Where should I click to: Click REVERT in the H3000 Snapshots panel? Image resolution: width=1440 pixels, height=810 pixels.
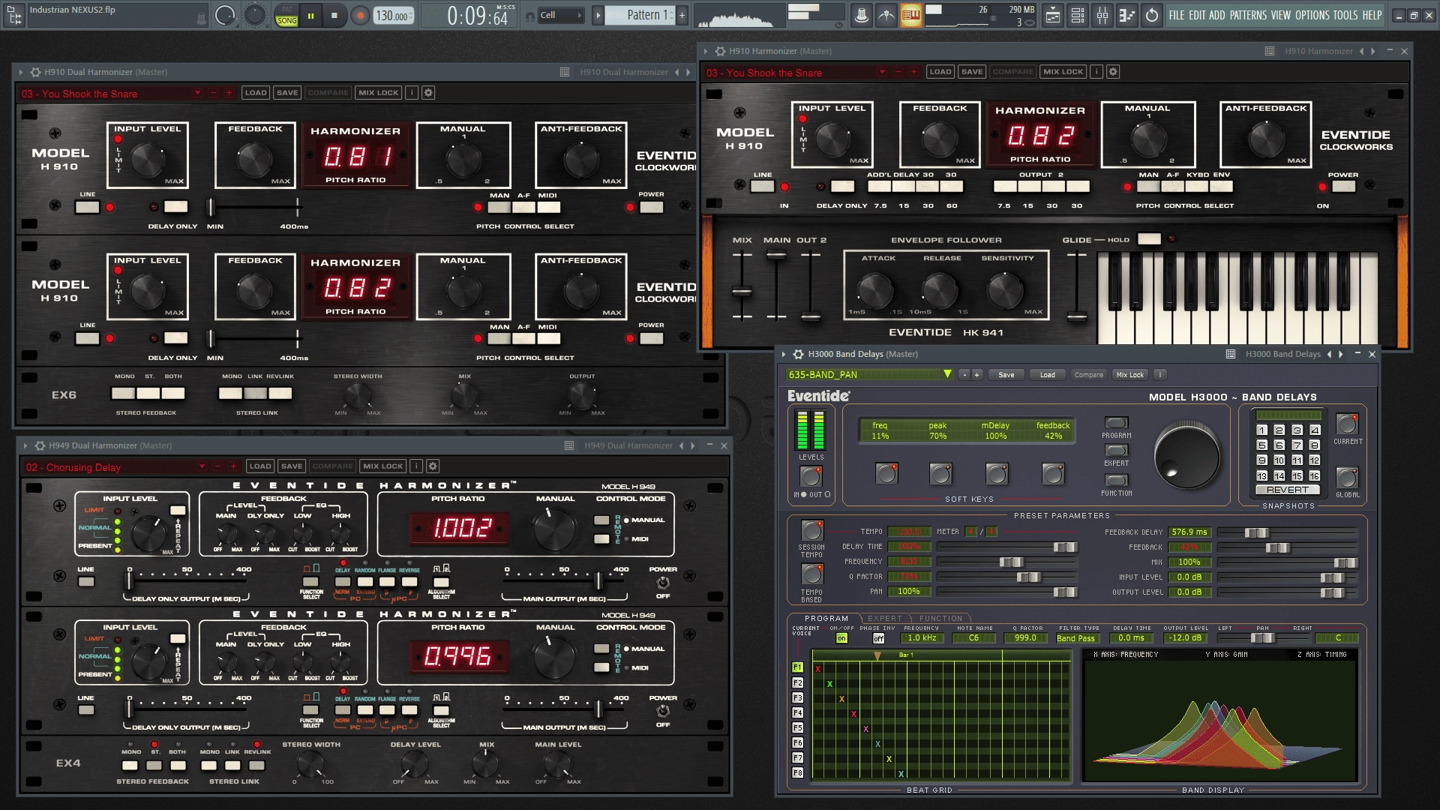click(x=1287, y=490)
